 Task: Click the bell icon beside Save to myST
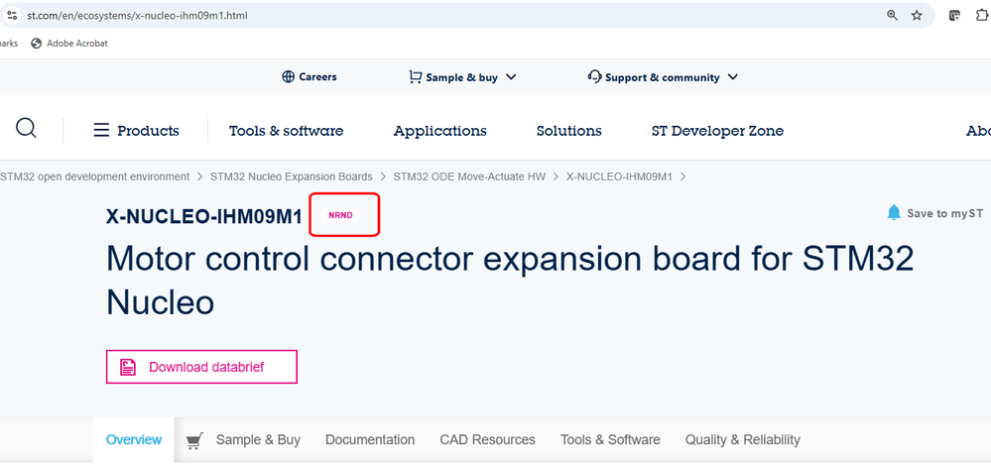point(894,212)
